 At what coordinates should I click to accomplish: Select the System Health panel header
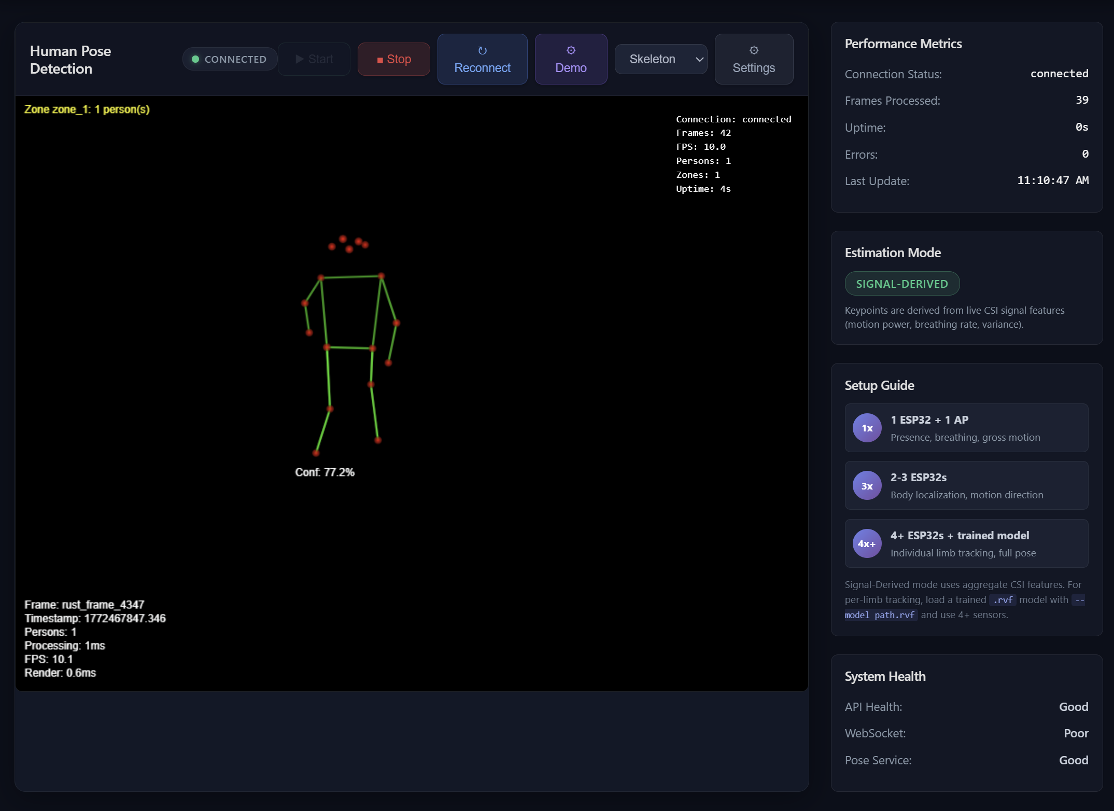coord(885,676)
